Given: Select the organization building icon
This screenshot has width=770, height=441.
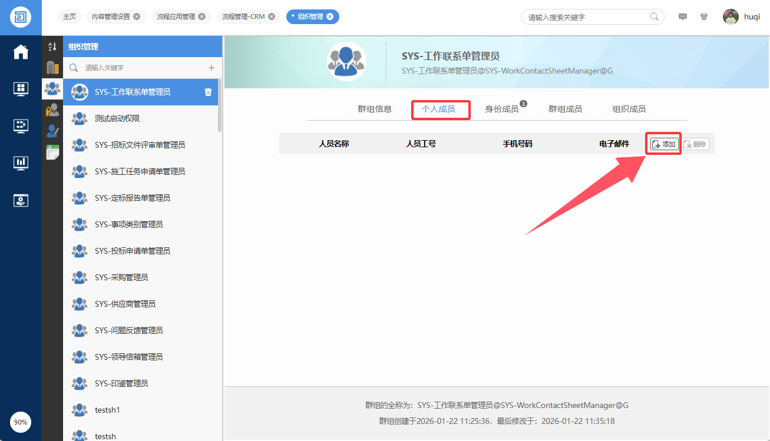Looking at the screenshot, I should point(52,67).
